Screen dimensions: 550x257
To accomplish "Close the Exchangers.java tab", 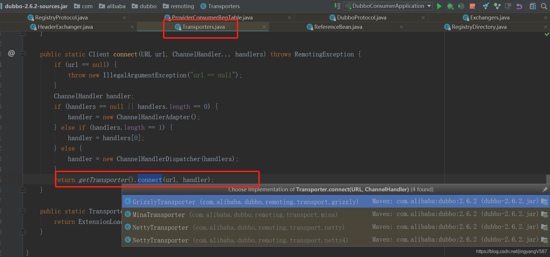I will (546, 18).
